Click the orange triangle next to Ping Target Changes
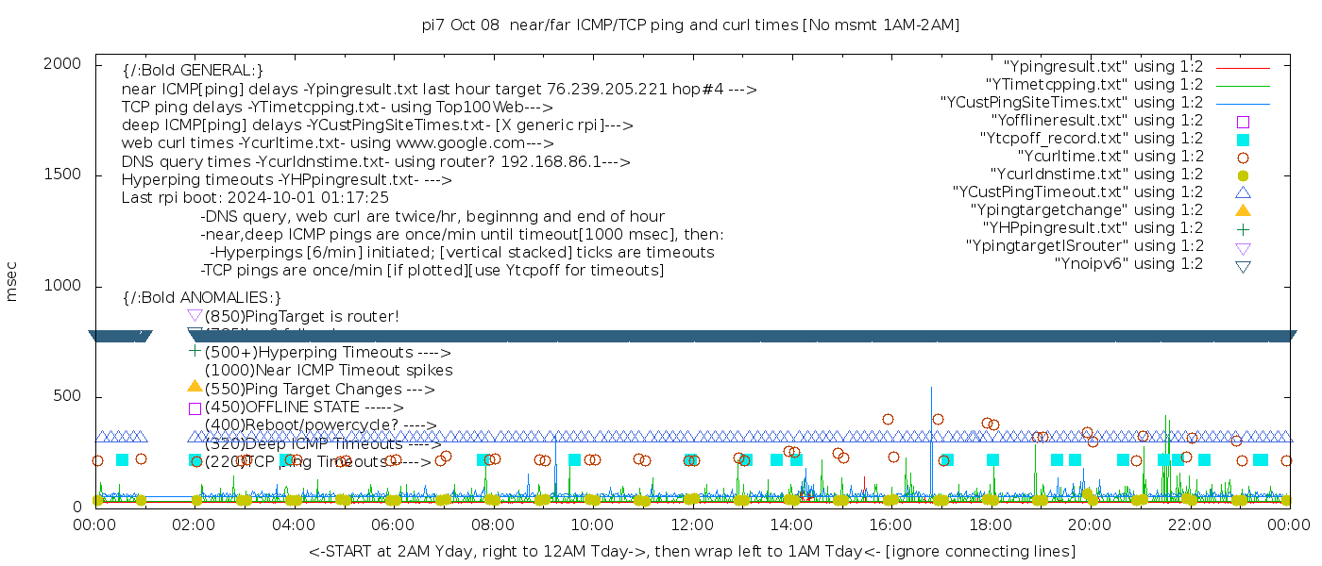The image size is (1322, 566). pyautogui.click(x=195, y=386)
